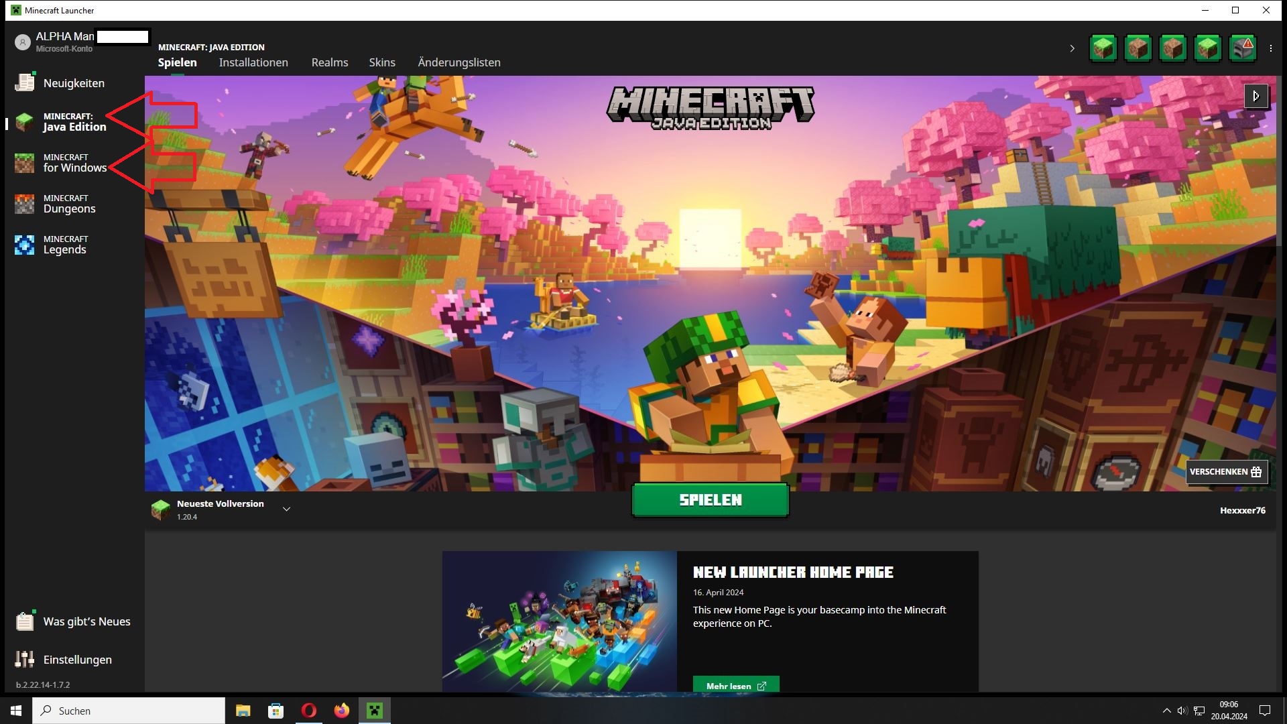Switch to the Installationen tab
This screenshot has height=724, width=1287.
pos(253,62)
